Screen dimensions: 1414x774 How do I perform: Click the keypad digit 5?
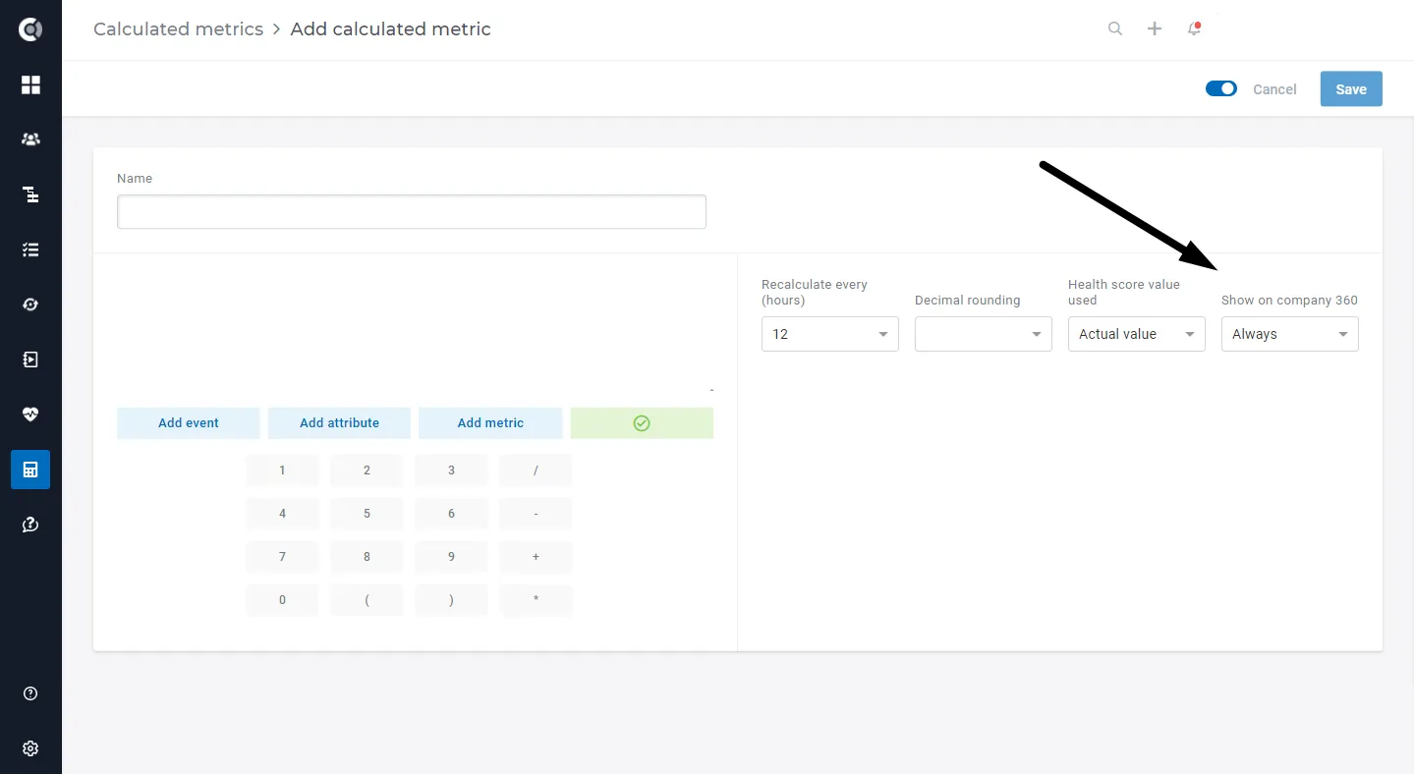coord(367,514)
